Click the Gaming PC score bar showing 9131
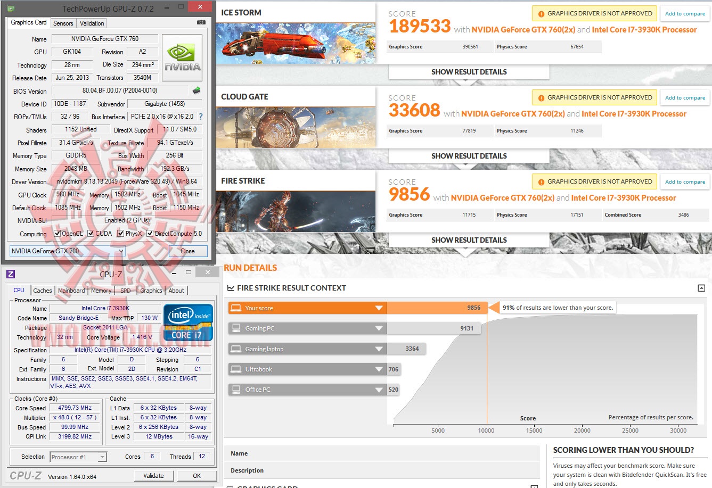Viewport: 712px width, 488px height. tap(434, 328)
